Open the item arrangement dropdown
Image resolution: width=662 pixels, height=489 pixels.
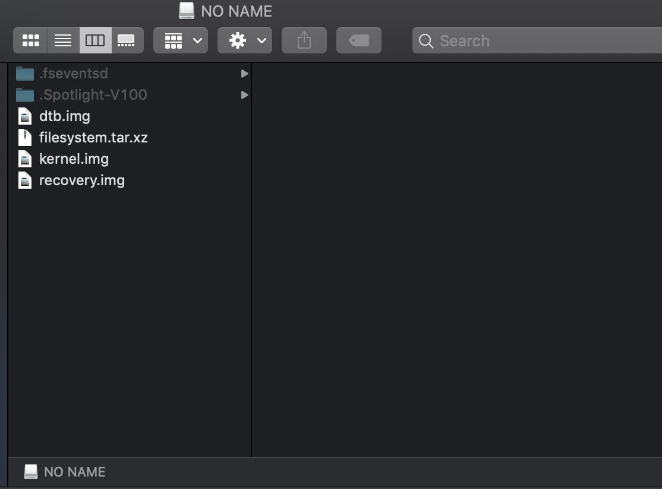pos(180,40)
